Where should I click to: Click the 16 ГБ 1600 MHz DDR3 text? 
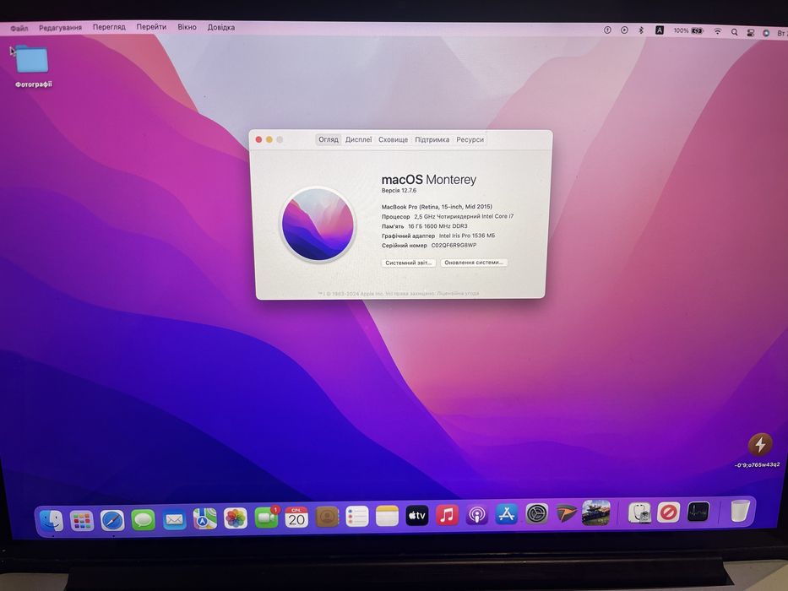click(x=437, y=226)
